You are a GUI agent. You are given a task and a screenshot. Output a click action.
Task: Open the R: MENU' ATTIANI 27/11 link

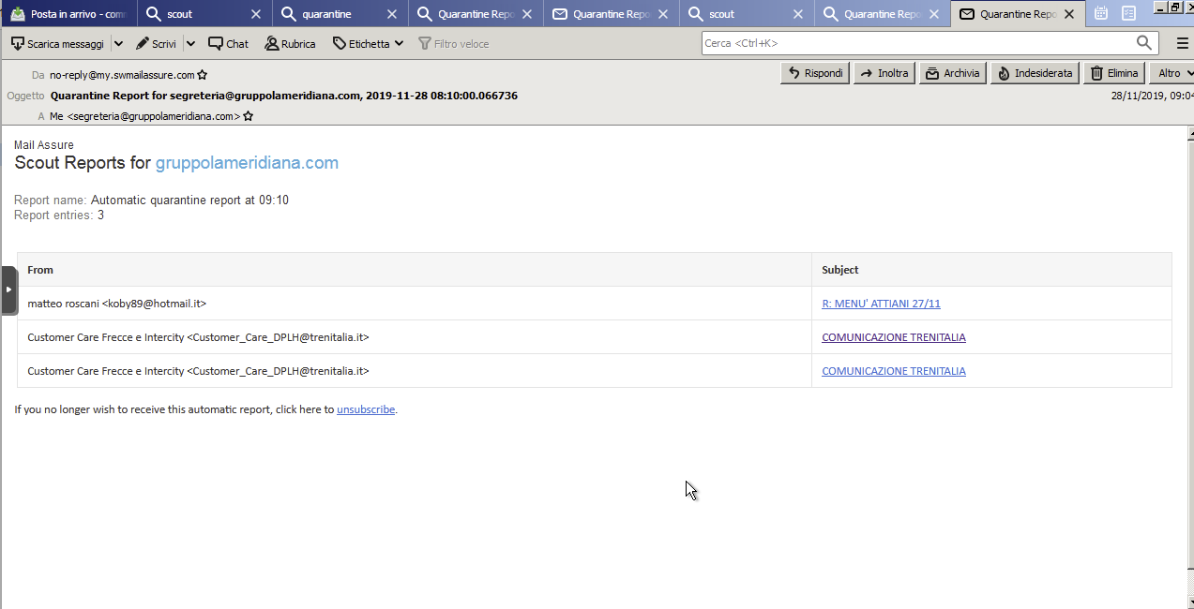pos(881,304)
